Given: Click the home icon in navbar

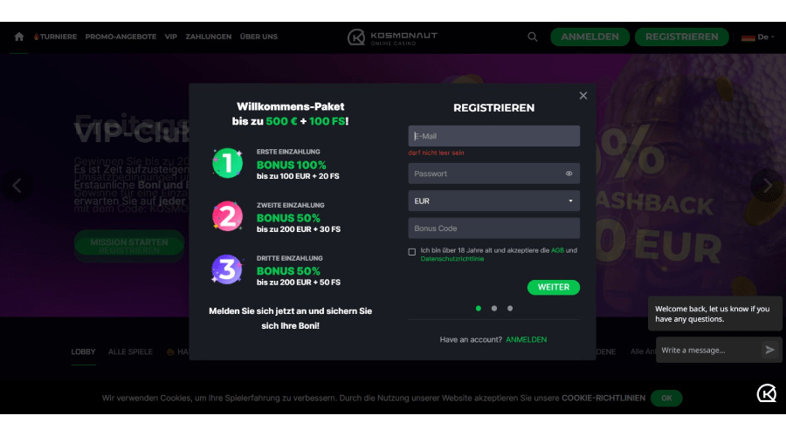Looking at the screenshot, I should [x=18, y=37].
